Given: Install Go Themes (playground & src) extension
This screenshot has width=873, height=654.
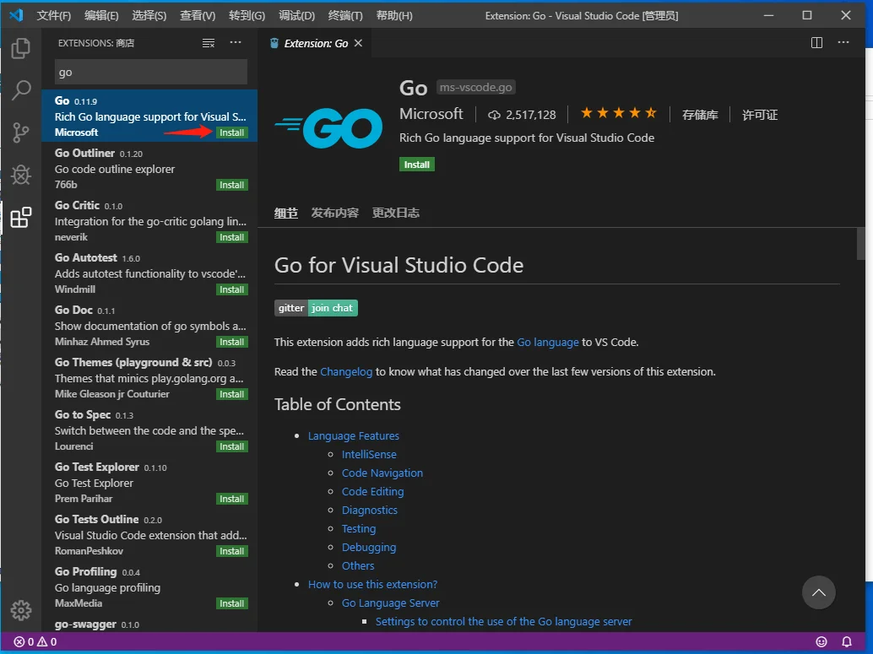Looking at the screenshot, I should pyautogui.click(x=231, y=394).
